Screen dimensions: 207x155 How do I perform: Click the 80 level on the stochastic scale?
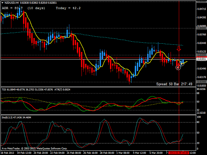coord(198,122)
